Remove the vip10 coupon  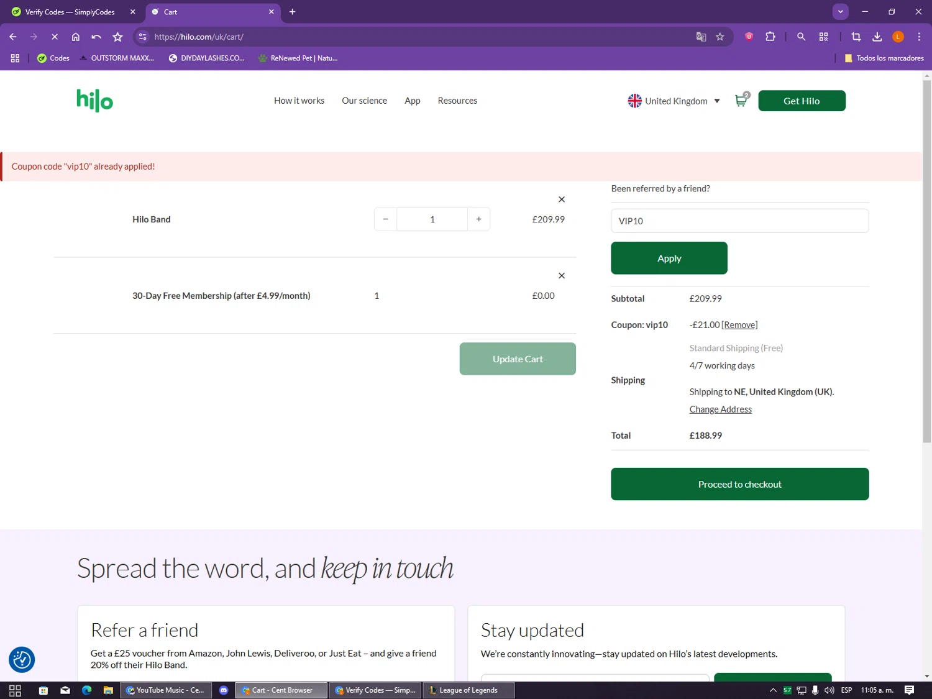[x=739, y=325]
